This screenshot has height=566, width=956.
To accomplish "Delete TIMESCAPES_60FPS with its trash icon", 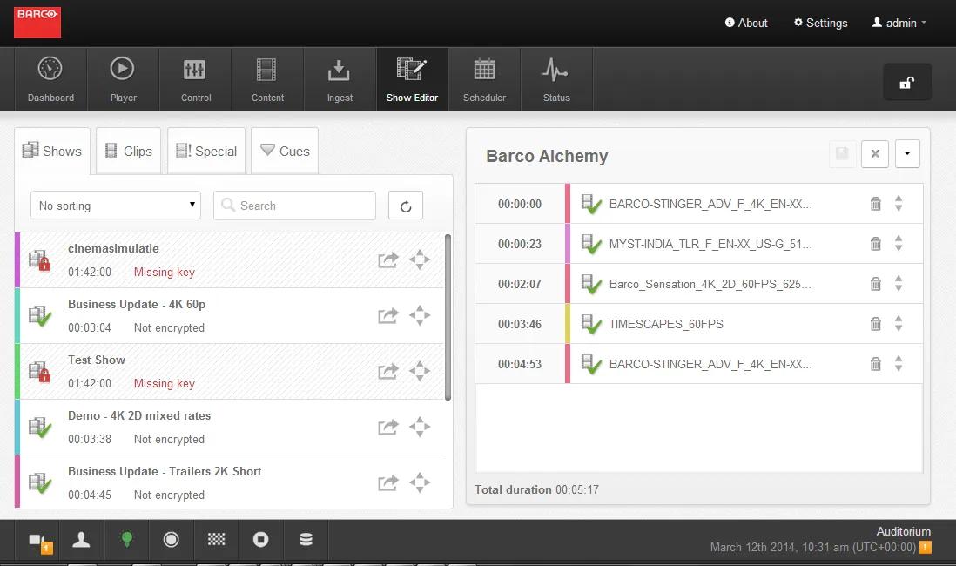I will tap(876, 324).
